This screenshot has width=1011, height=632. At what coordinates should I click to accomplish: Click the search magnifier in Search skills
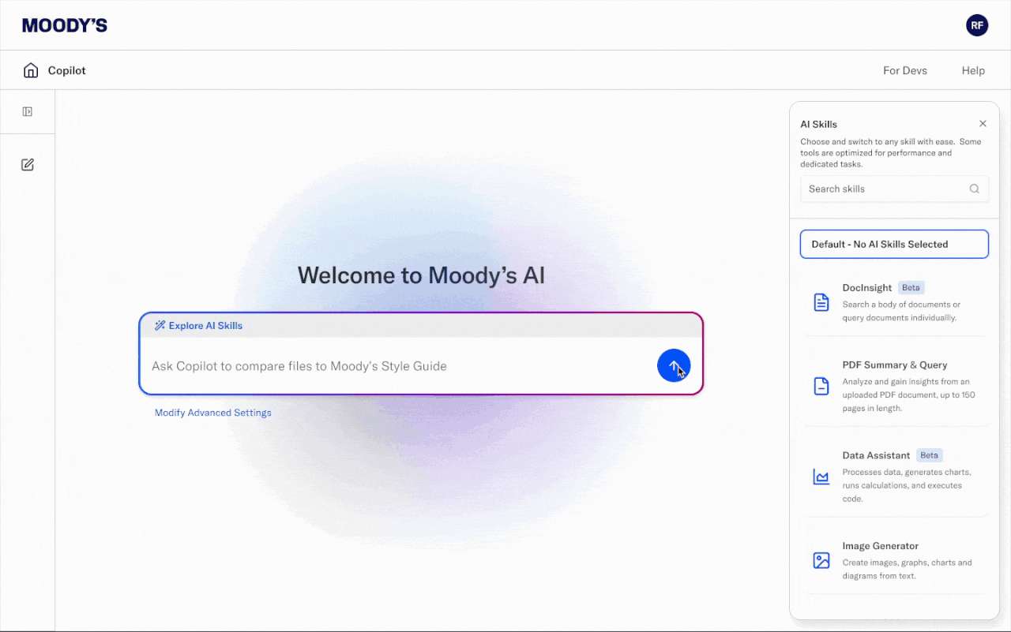tap(975, 189)
